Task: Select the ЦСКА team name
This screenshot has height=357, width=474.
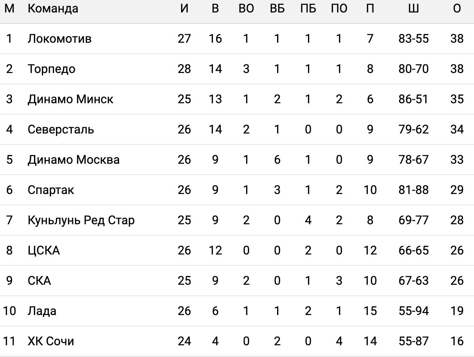Action: tap(43, 250)
